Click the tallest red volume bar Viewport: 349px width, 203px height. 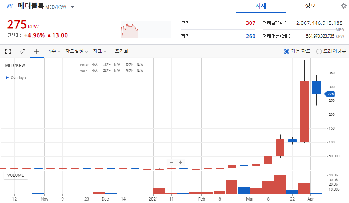280,185
